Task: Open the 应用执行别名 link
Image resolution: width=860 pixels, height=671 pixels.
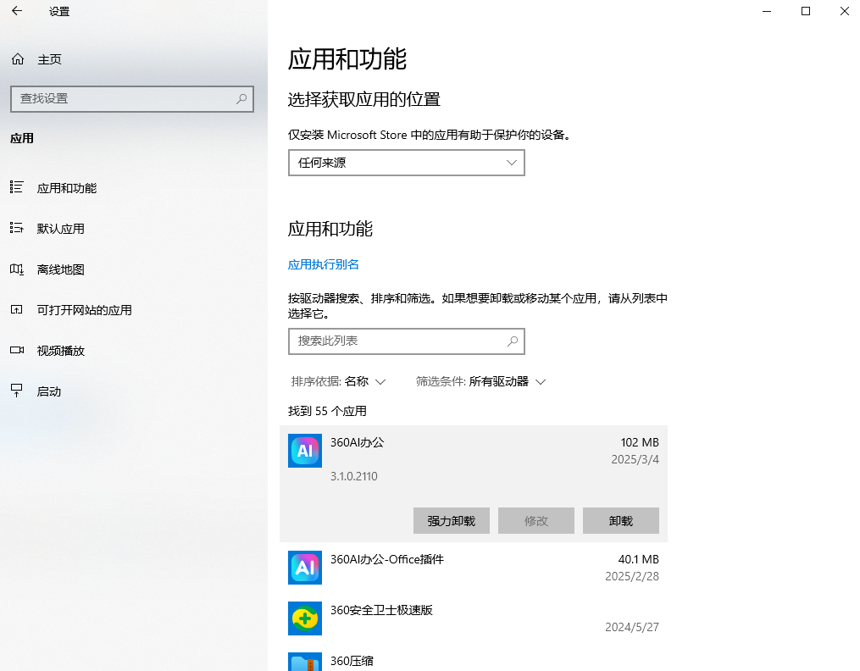Action: pyautogui.click(x=323, y=264)
